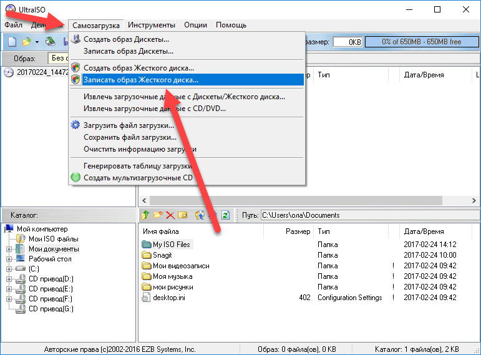Select the Моя музыка folder
This screenshot has height=355, width=481.
172,276
